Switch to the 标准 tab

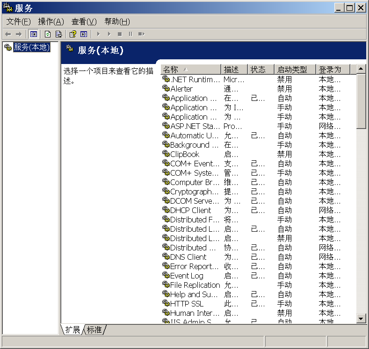click(x=94, y=329)
